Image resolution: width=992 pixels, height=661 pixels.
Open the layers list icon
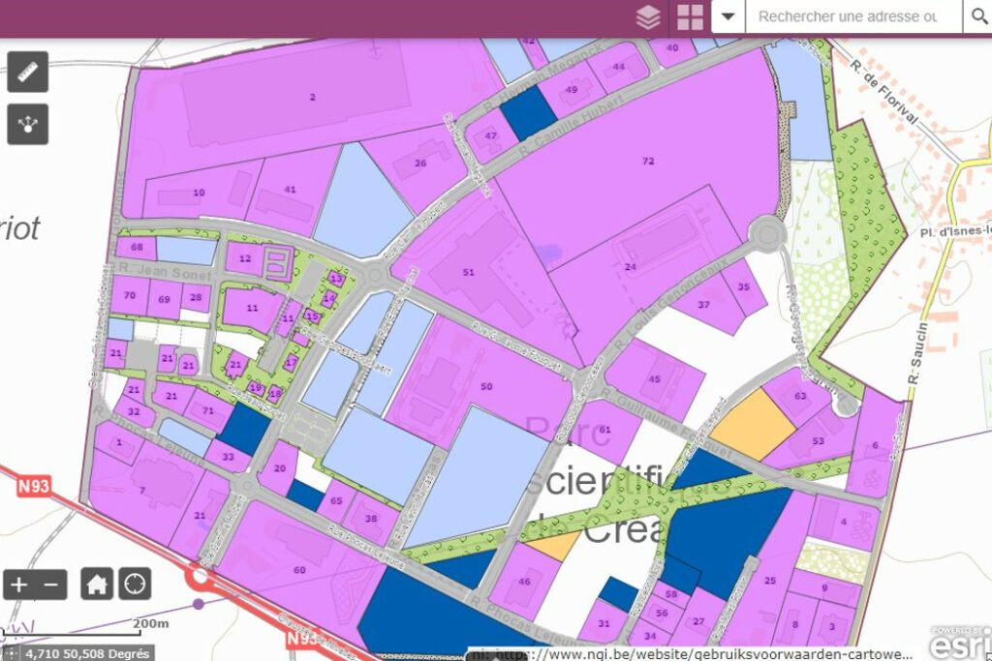pyautogui.click(x=648, y=17)
